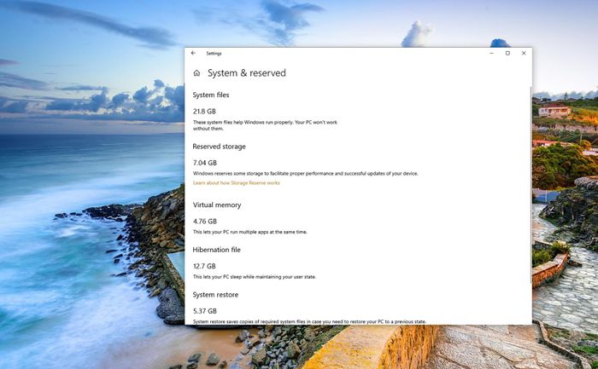The width and height of the screenshot is (598, 369).
Task: Select the 21.8 GB system files value
Action: [x=204, y=112]
